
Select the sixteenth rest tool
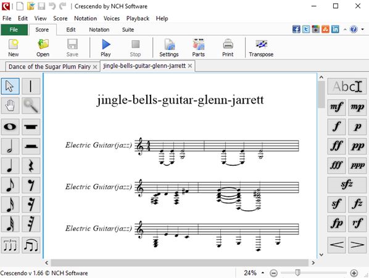(31, 205)
